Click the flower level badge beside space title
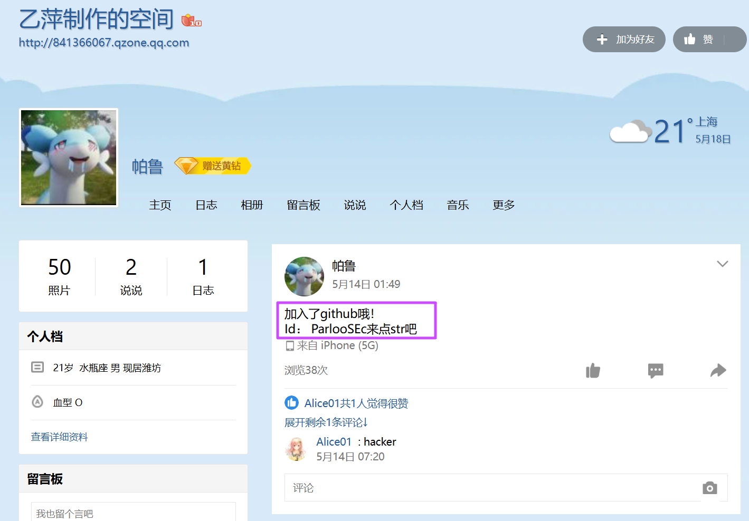This screenshot has width=749, height=521. pyautogui.click(x=191, y=21)
